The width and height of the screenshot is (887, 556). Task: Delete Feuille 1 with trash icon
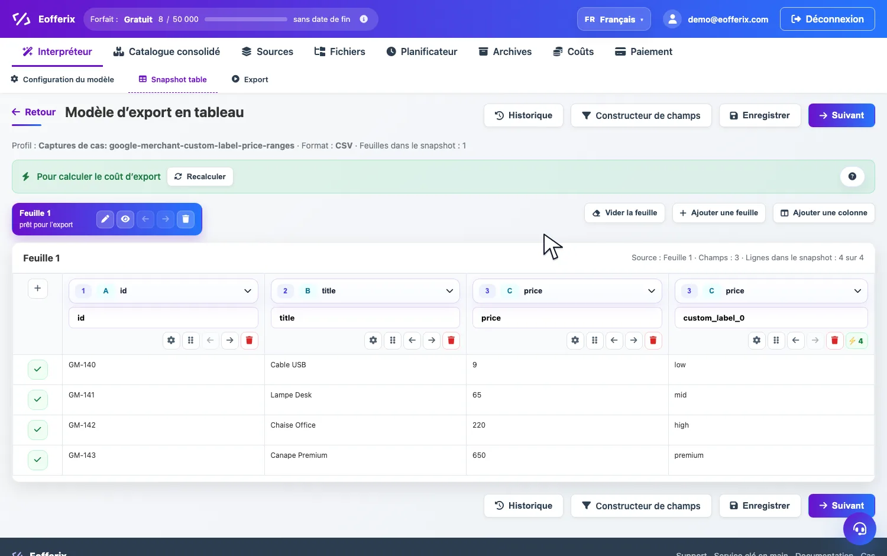[x=186, y=219]
